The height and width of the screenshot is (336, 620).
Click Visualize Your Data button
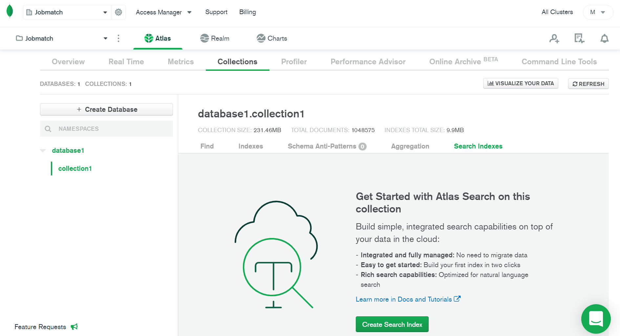(521, 83)
